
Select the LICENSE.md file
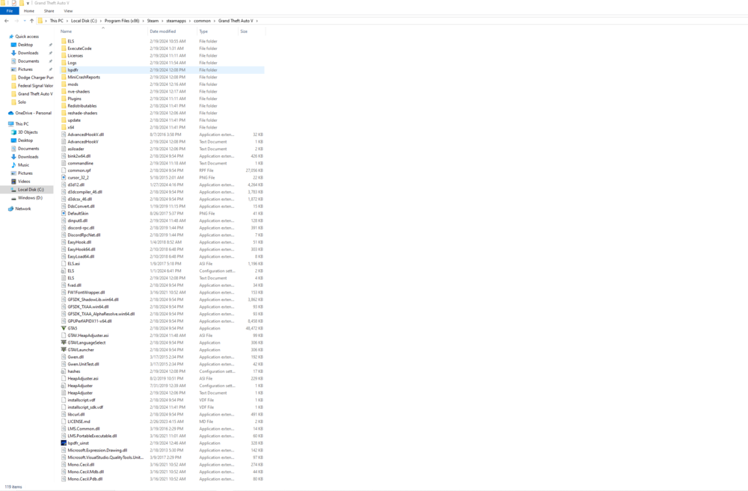click(79, 422)
